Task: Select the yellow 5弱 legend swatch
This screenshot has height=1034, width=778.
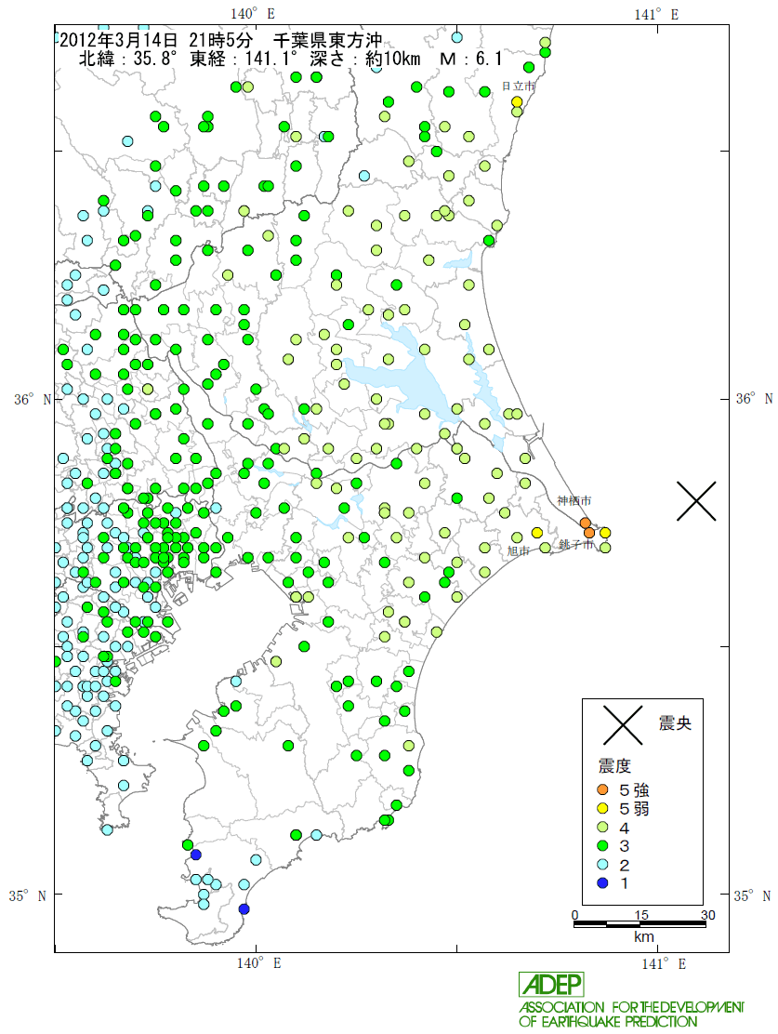Action: [602, 808]
